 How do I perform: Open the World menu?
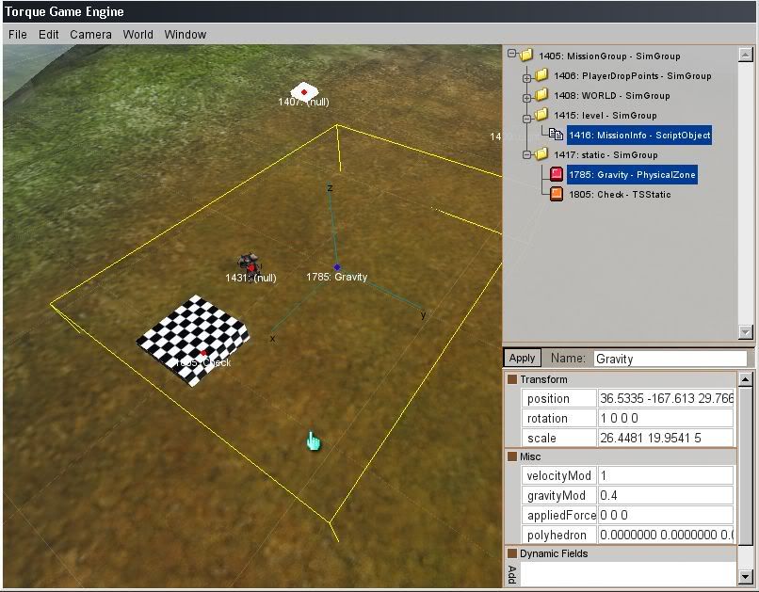tap(137, 34)
